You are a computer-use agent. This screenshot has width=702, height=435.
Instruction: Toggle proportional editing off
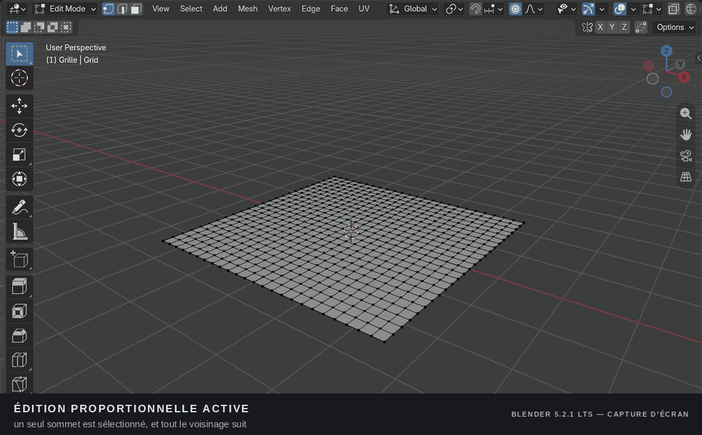(x=516, y=9)
